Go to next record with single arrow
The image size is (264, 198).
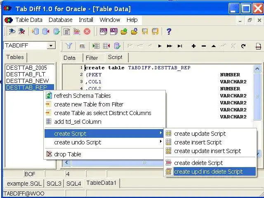coord(160,46)
